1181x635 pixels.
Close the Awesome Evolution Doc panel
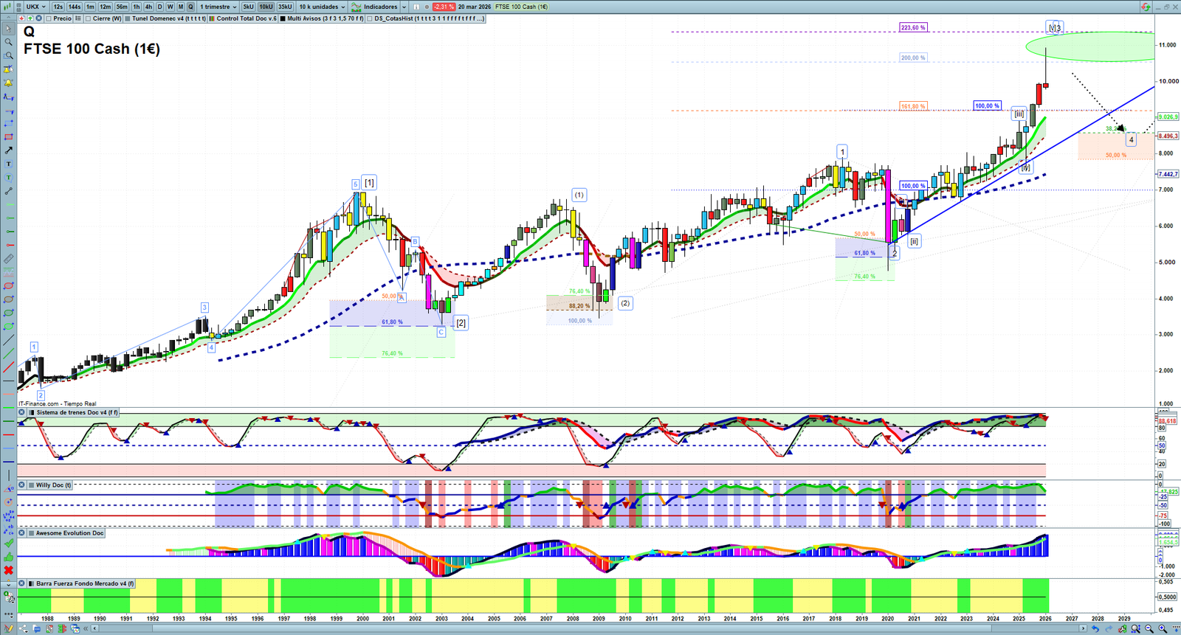[x=21, y=533]
